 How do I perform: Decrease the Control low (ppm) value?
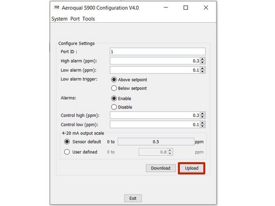tap(203, 126)
